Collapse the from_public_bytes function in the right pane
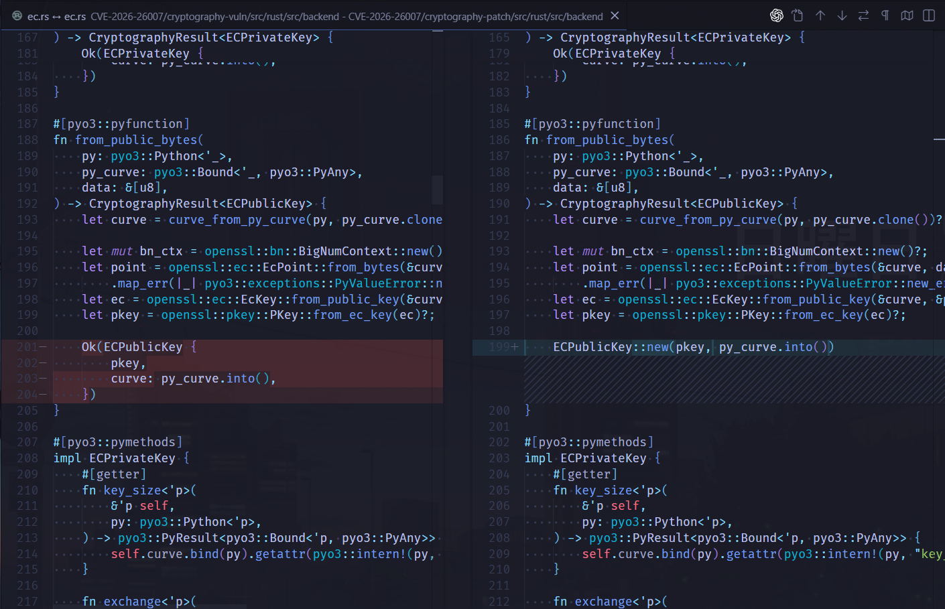The width and height of the screenshot is (945, 609). (x=517, y=139)
